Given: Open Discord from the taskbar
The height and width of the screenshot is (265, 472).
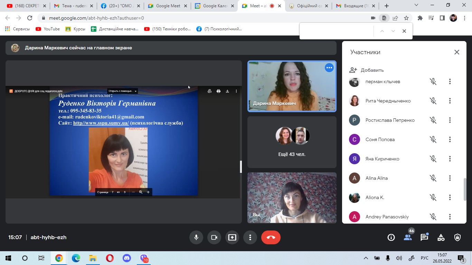Looking at the screenshot, I should (x=127, y=258).
